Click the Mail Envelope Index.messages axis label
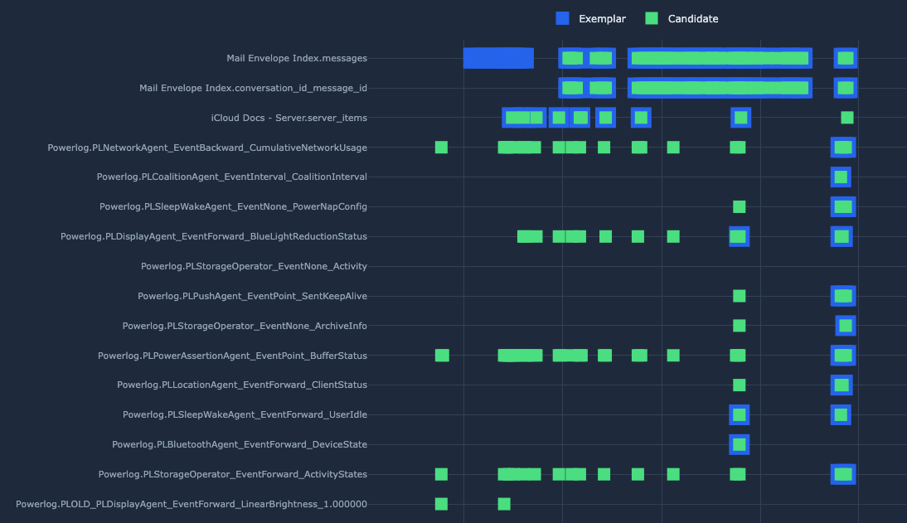 pos(297,58)
